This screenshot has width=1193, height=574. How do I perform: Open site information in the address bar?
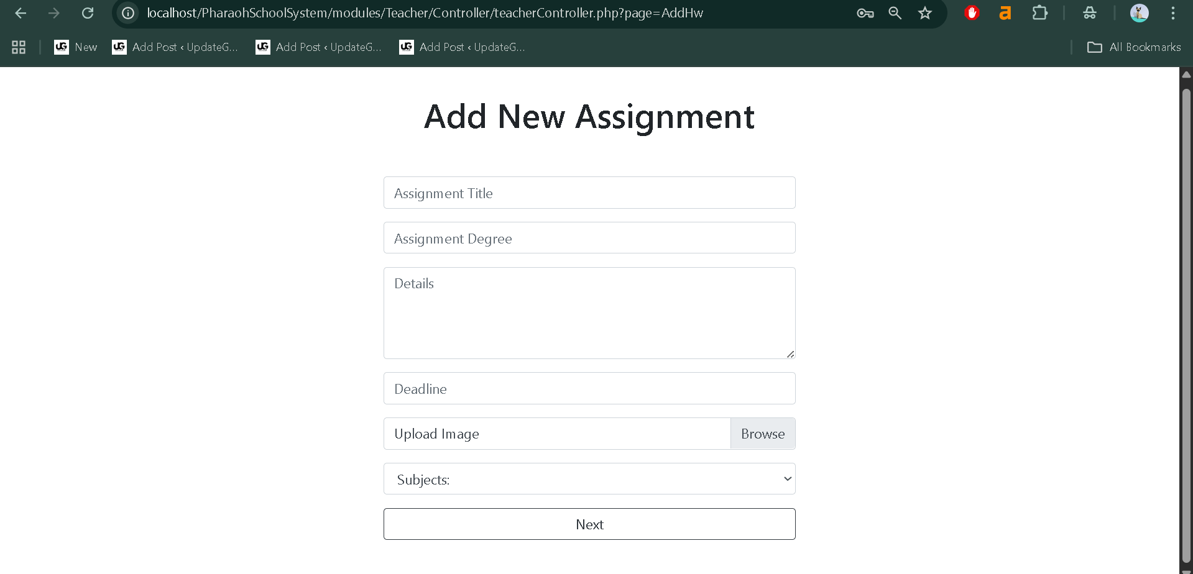128,12
